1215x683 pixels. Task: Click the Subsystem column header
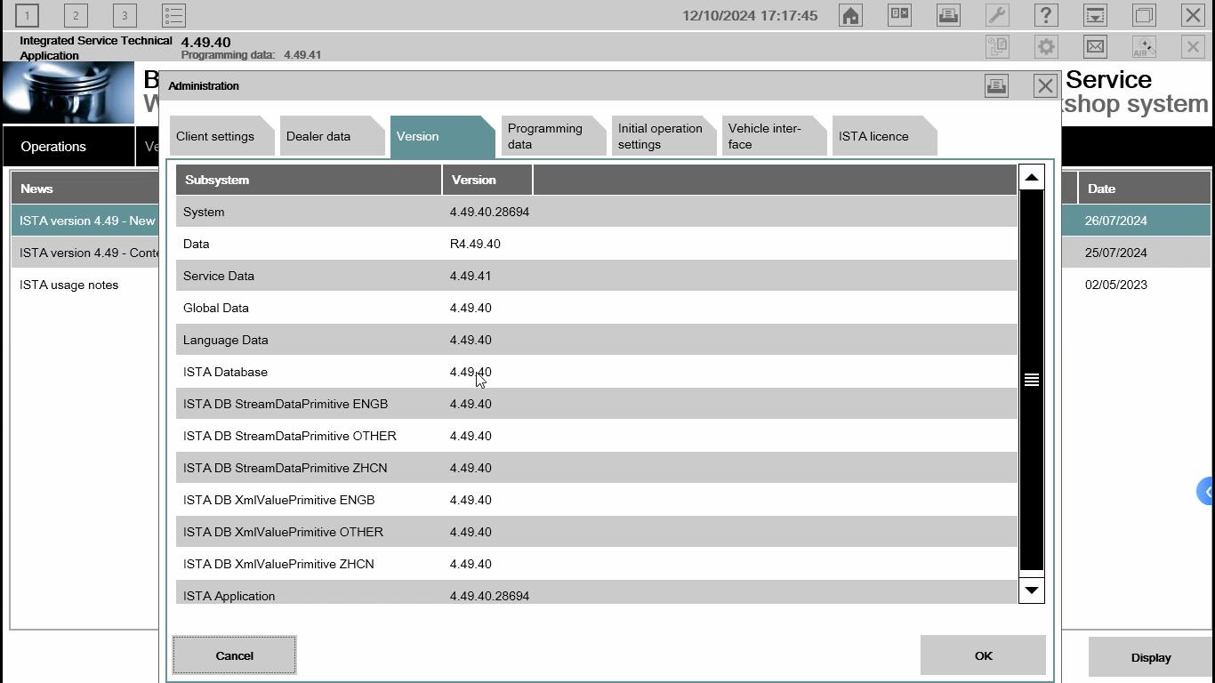[x=309, y=180]
